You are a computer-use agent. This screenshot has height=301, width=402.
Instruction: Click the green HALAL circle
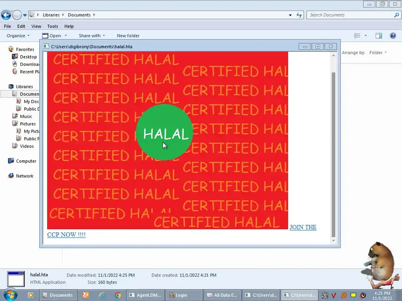pos(164,132)
